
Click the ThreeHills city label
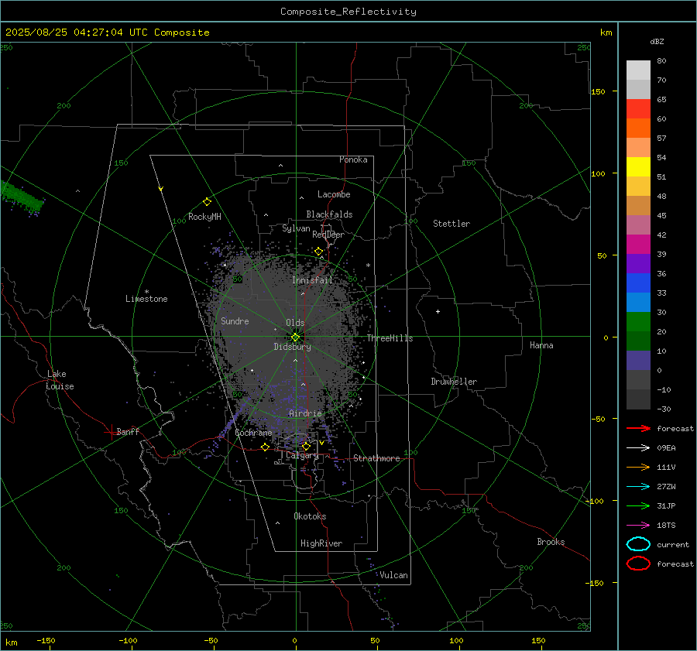(390, 338)
